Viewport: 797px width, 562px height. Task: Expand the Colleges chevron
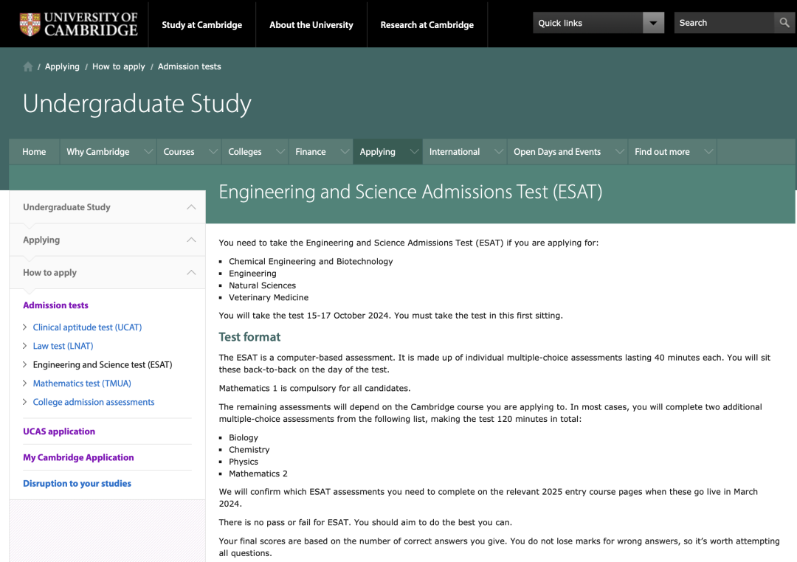click(x=280, y=151)
